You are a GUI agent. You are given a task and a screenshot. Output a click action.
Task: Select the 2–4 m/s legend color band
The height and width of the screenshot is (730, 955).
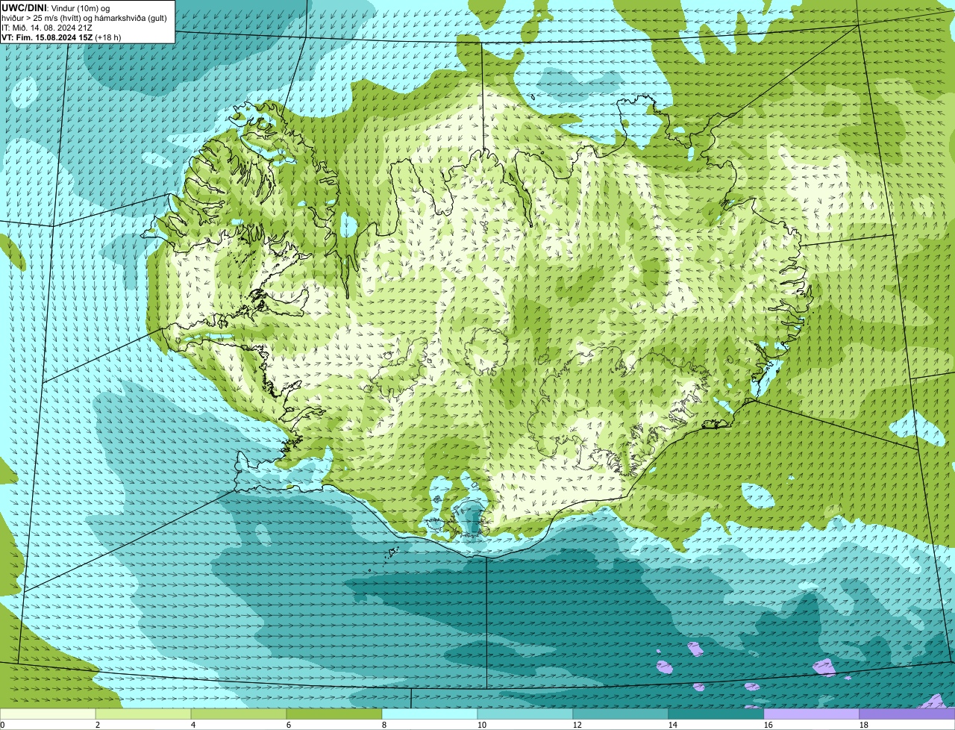pos(143,714)
